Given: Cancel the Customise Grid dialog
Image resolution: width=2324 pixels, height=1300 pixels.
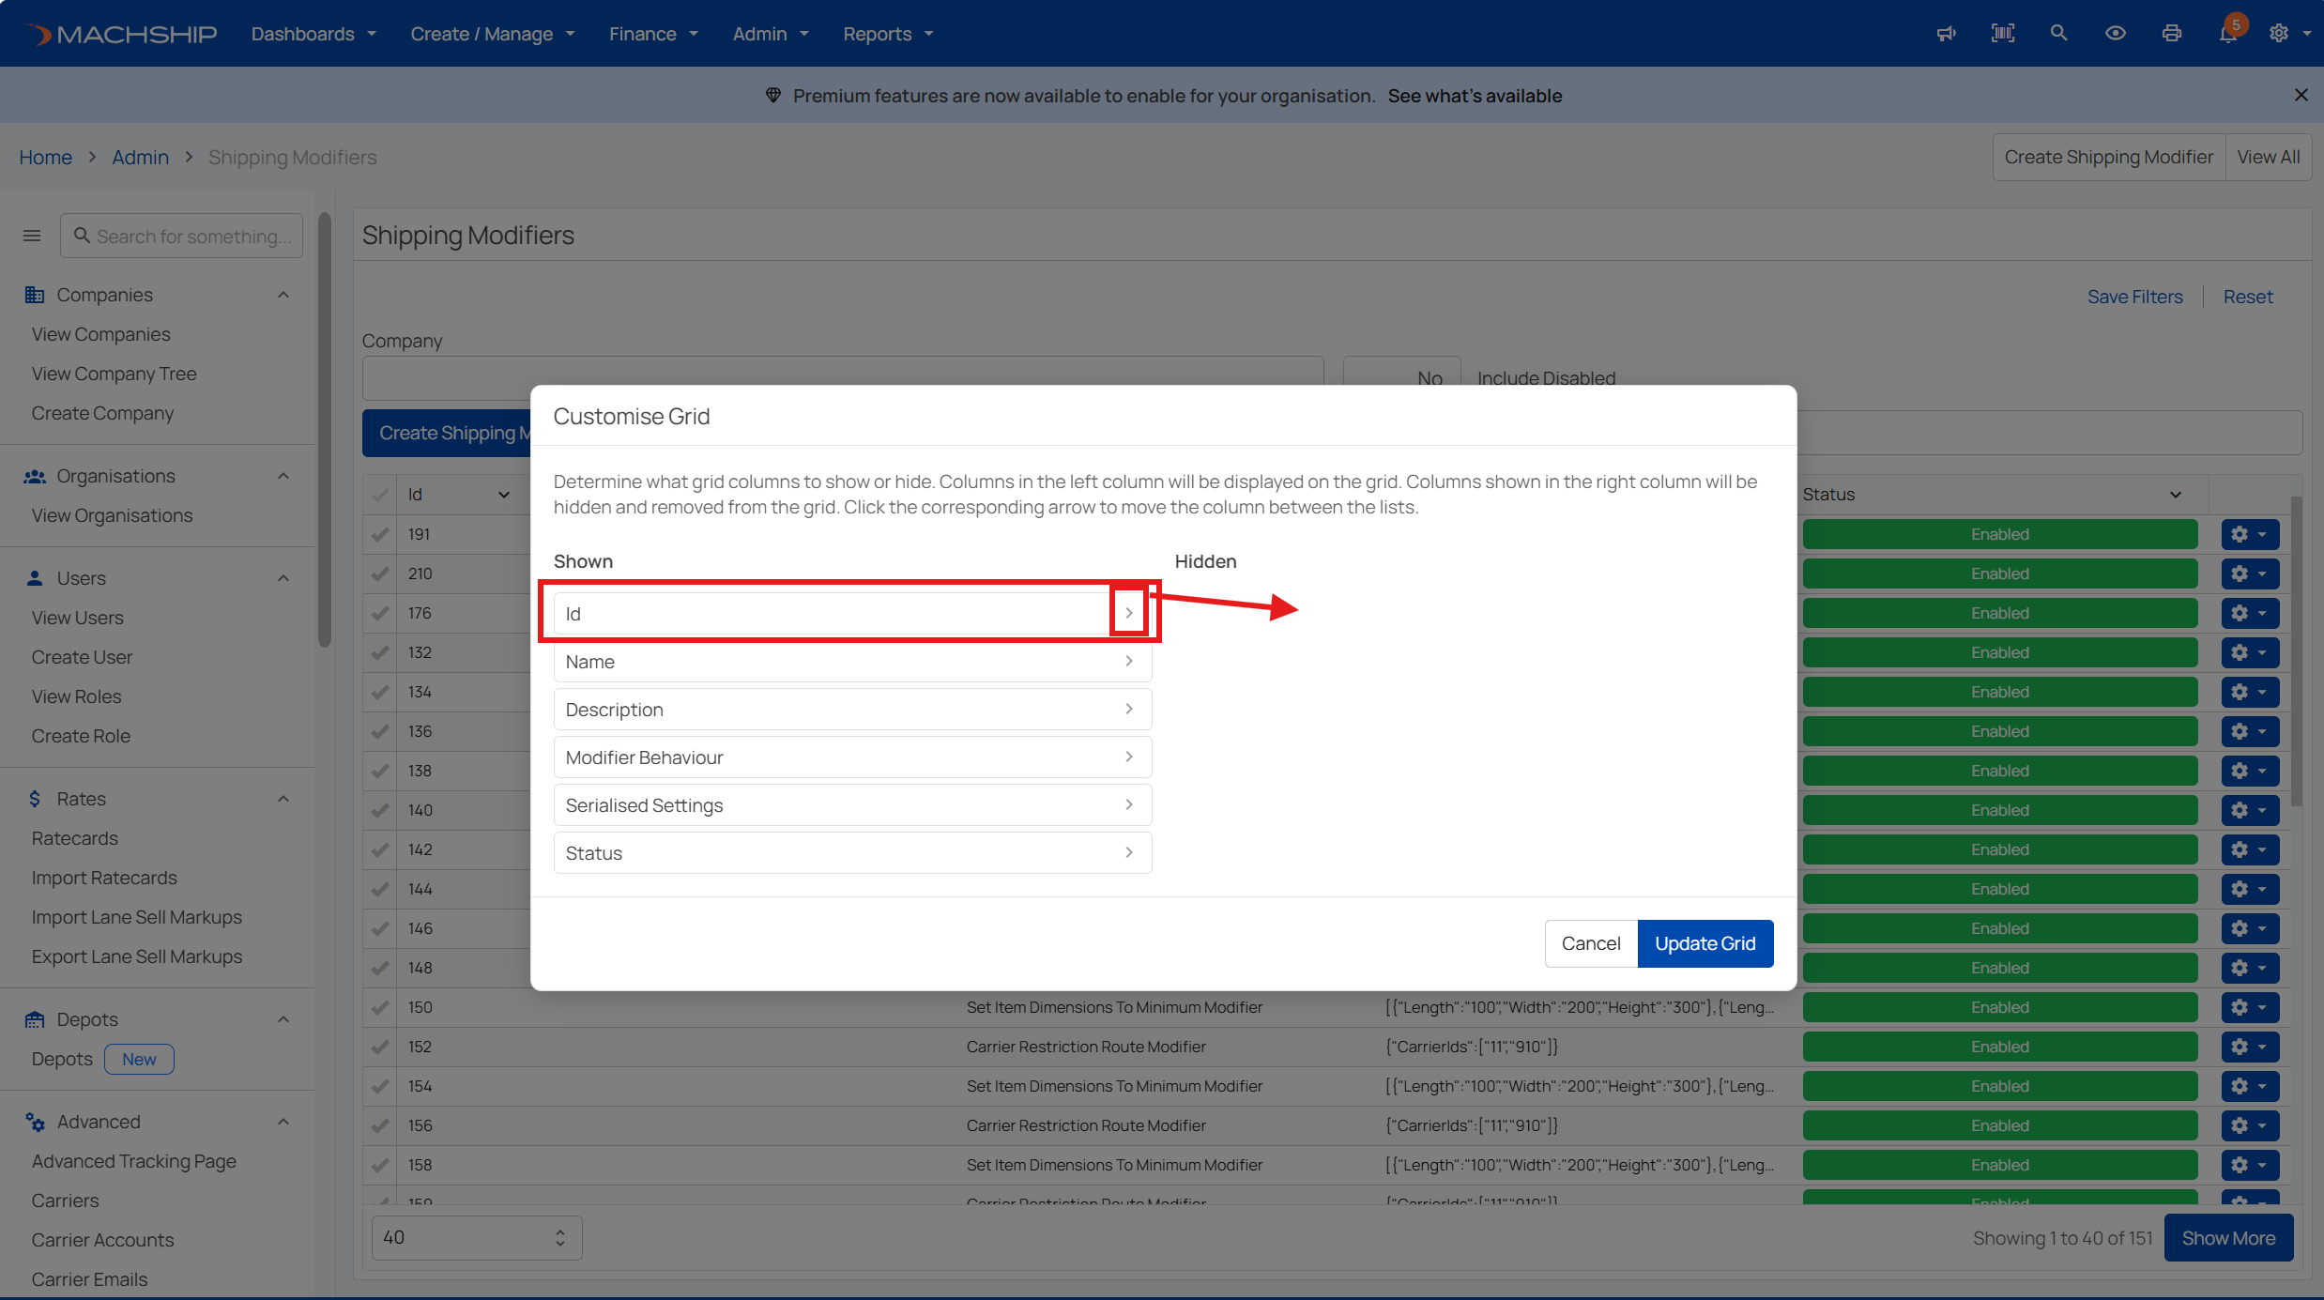Looking at the screenshot, I should click(x=1591, y=943).
